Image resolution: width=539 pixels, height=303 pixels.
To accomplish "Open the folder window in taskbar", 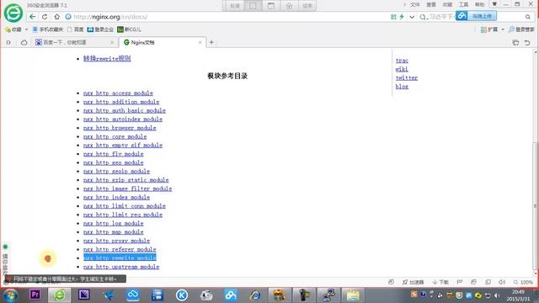I will [x=353, y=295].
